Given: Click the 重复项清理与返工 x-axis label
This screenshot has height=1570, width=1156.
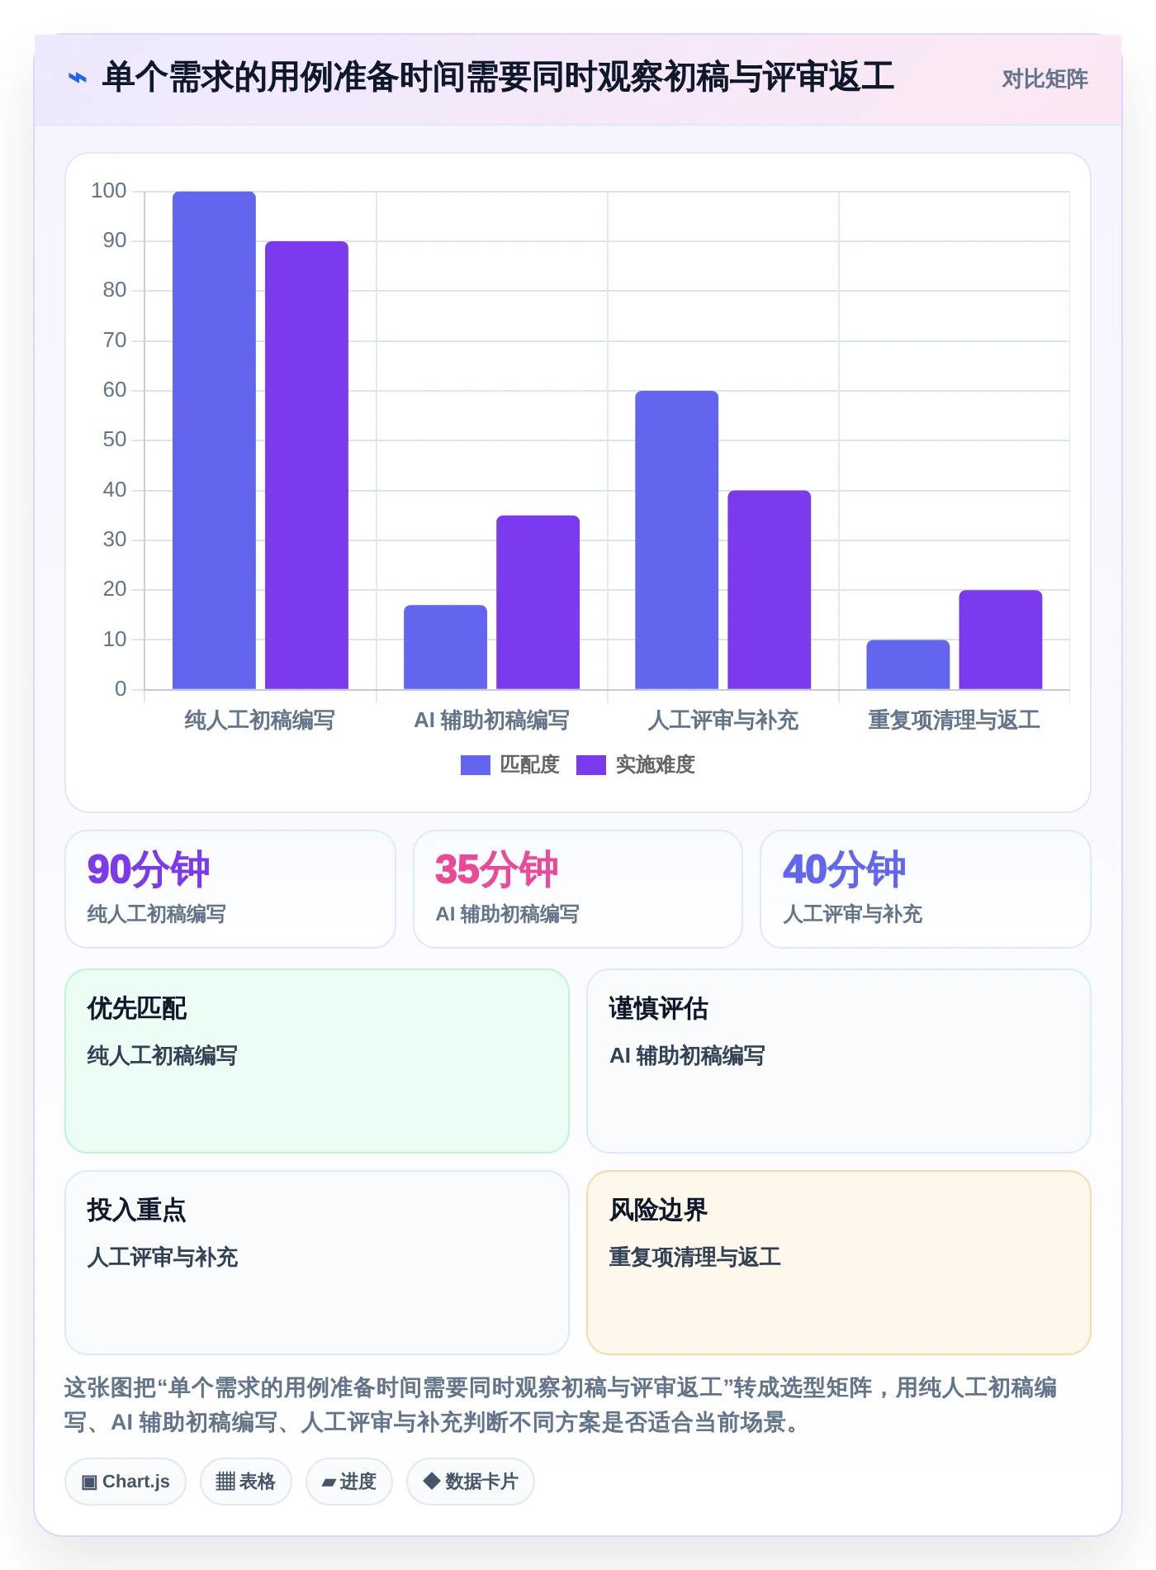Looking at the screenshot, I should tap(954, 721).
